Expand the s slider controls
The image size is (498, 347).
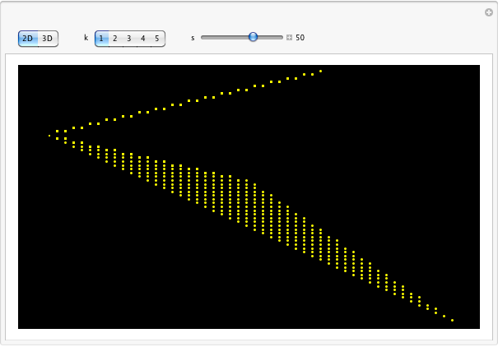click(289, 38)
